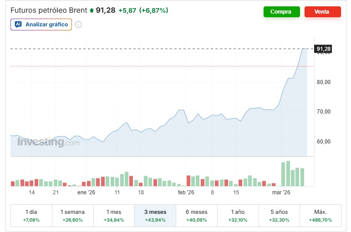Select the 5 años timeframe
Screen dimensions: 351x232
click(x=279, y=215)
